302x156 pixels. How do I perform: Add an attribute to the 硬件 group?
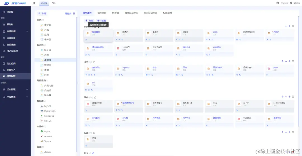tap(289, 97)
